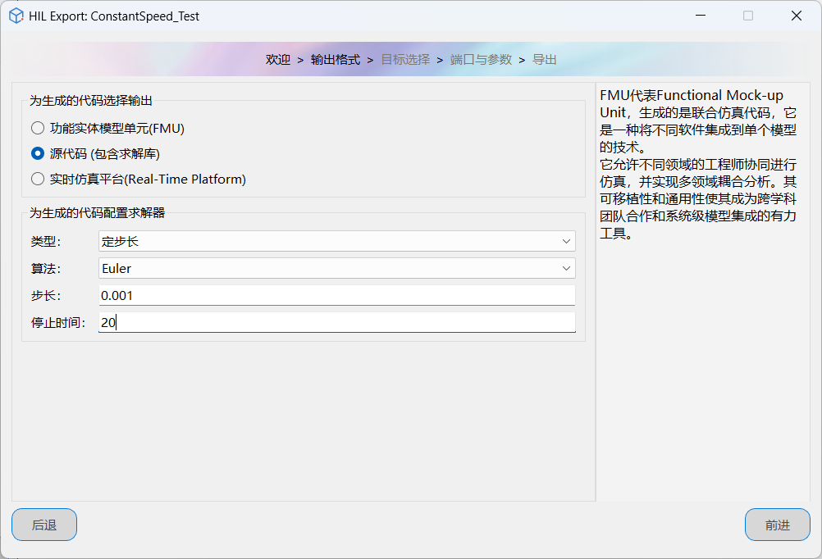Click the 步长 step size field
Viewport: 822px width, 559px height.
pyautogui.click(x=336, y=295)
